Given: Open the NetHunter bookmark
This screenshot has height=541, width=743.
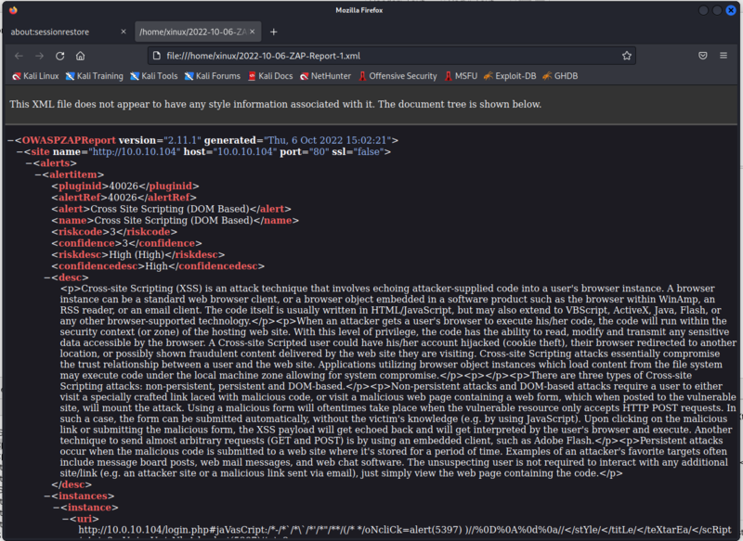Looking at the screenshot, I should coord(324,76).
